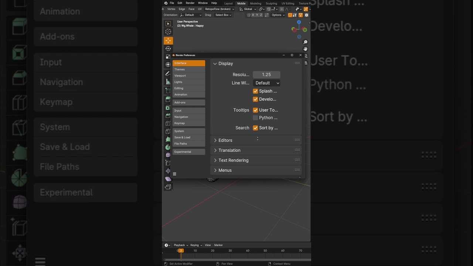This screenshot has width=473, height=266.
Task: Select the Edge Slide tool
Action: 167,163
